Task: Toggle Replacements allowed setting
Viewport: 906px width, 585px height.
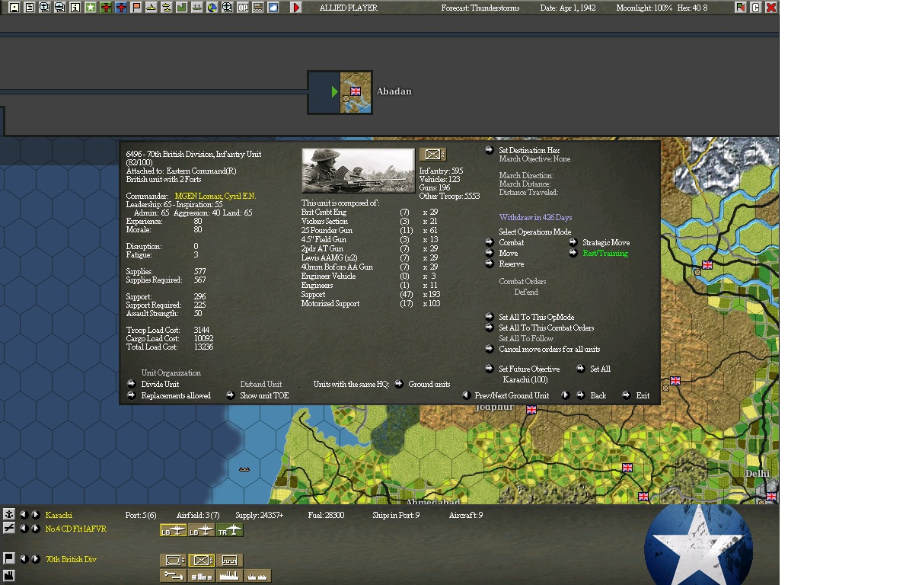Action: pos(132,395)
